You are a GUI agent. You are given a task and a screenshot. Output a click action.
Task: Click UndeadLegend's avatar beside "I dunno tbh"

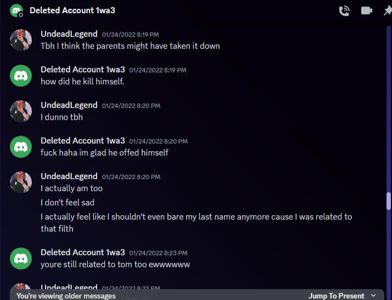coord(21,111)
